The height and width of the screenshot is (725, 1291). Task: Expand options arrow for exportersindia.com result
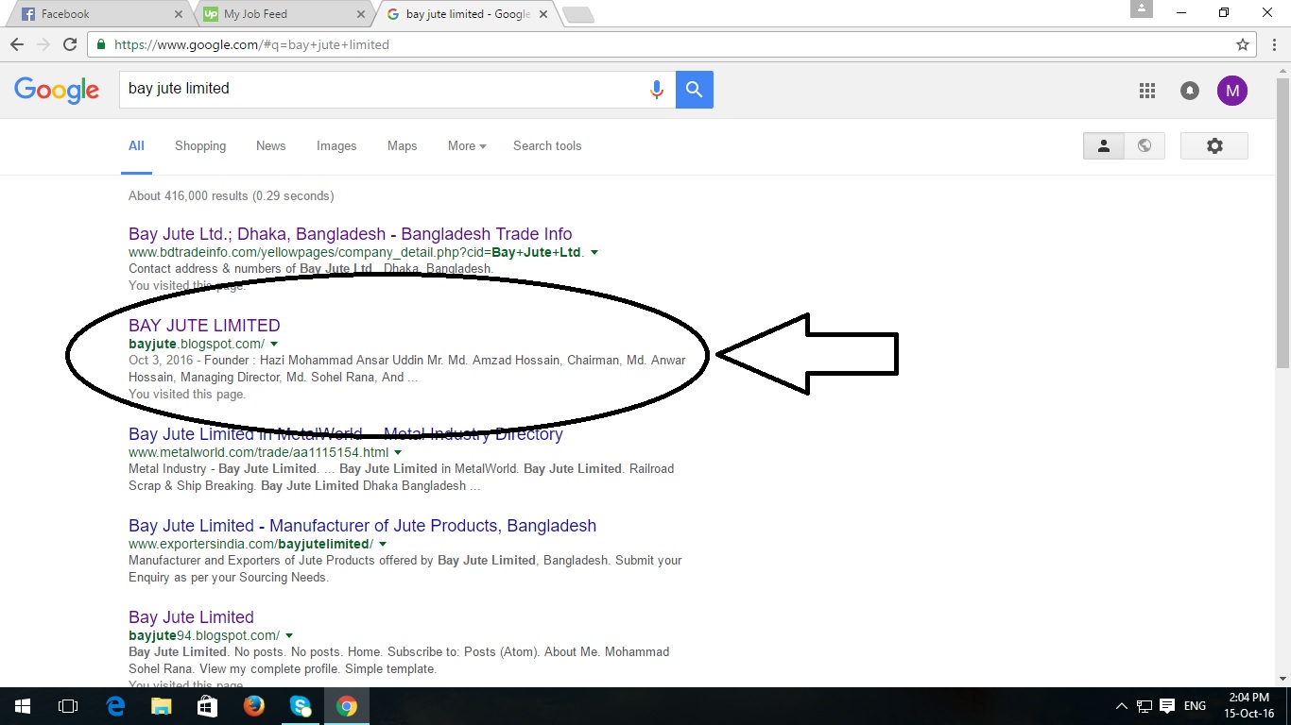(383, 545)
